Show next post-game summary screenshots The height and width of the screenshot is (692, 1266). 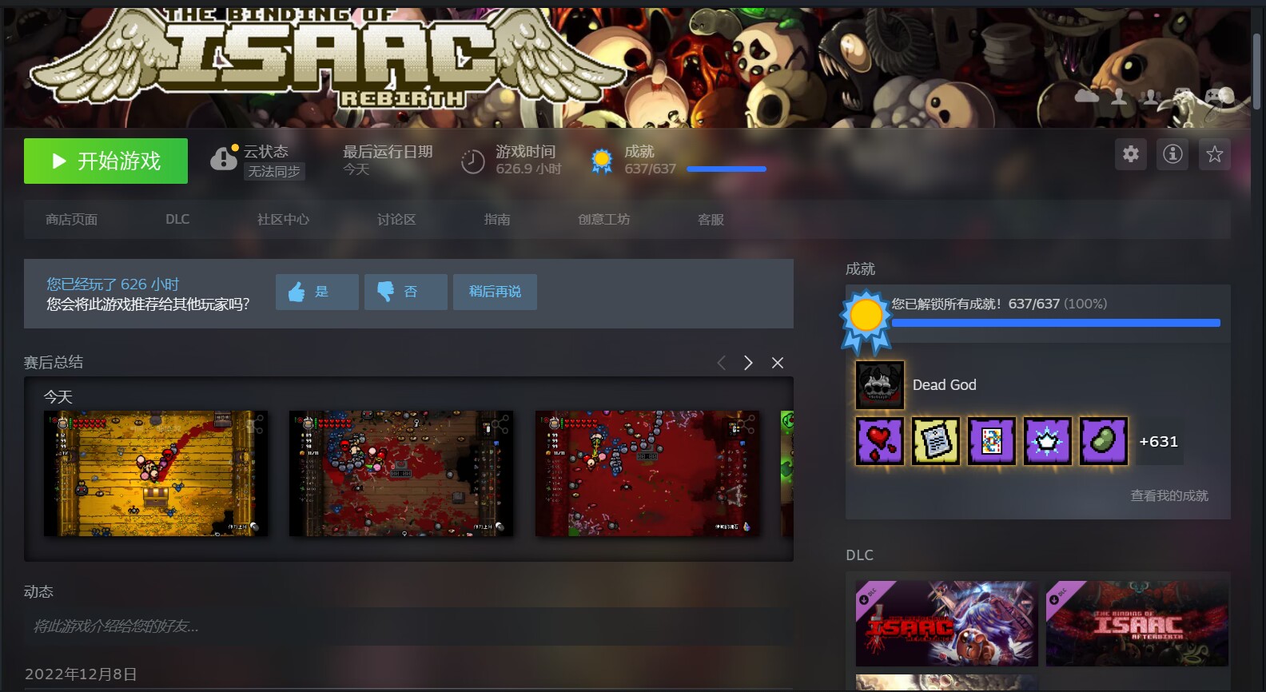click(x=748, y=363)
